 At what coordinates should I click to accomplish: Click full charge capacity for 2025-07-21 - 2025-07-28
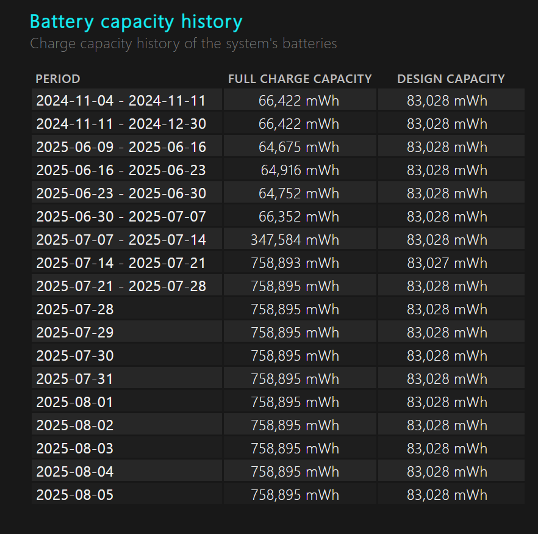(x=295, y=286)
